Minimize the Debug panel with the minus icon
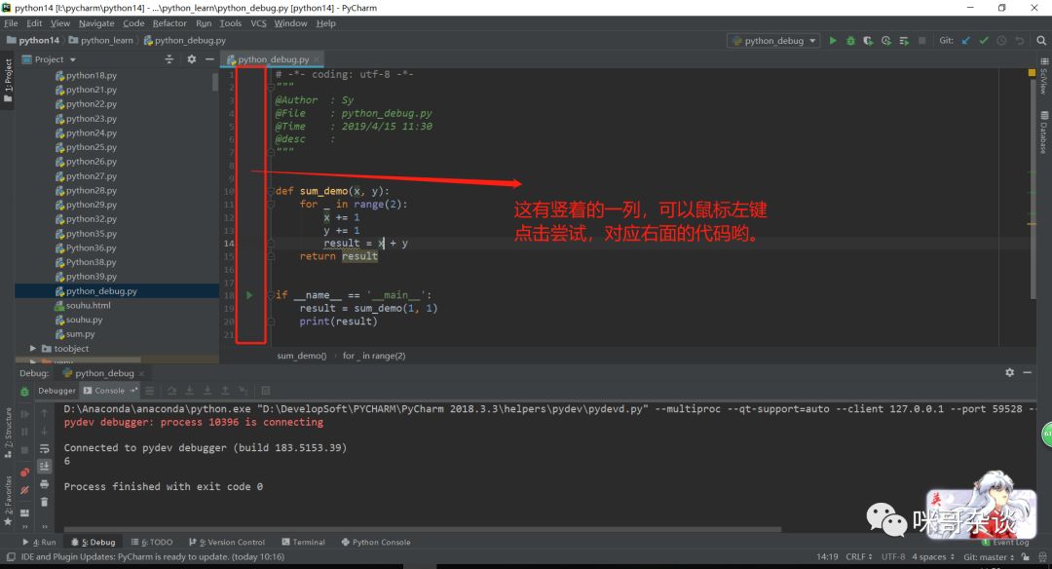1052x569 pixels. point(1028,372)
